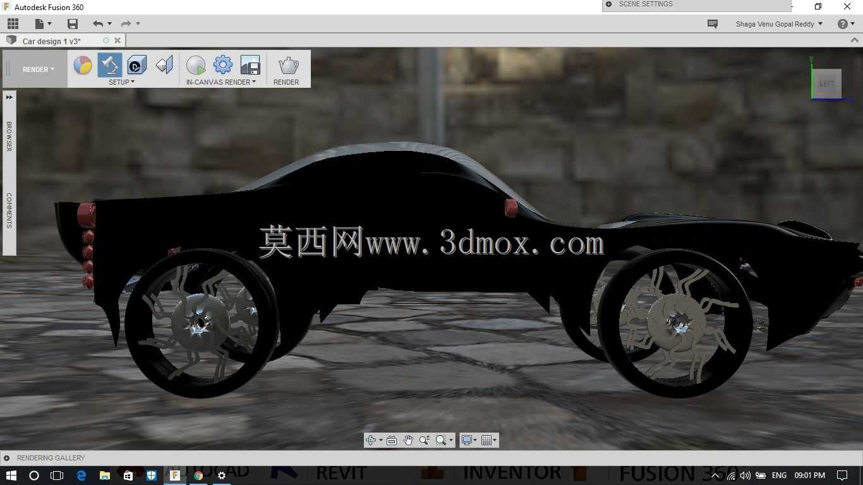Select the Zoom magnifier tool
The width and height of the screenshot is (863, 485).
424,440
